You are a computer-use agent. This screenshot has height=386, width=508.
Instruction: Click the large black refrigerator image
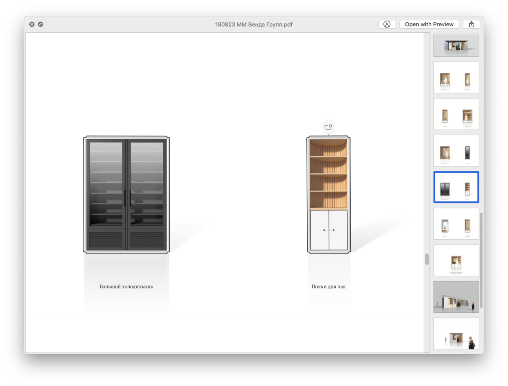click(x=126, y=195)
